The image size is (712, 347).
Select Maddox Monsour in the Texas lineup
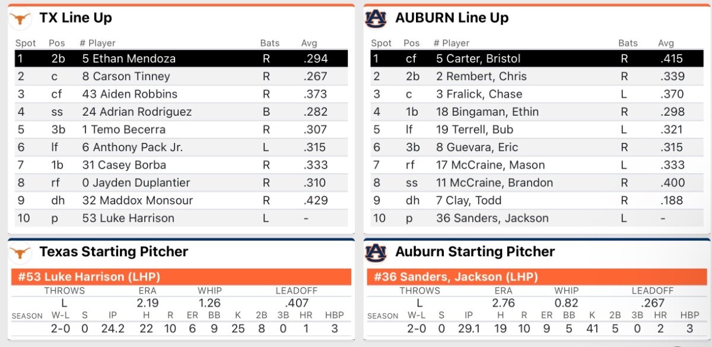point(137,200)
